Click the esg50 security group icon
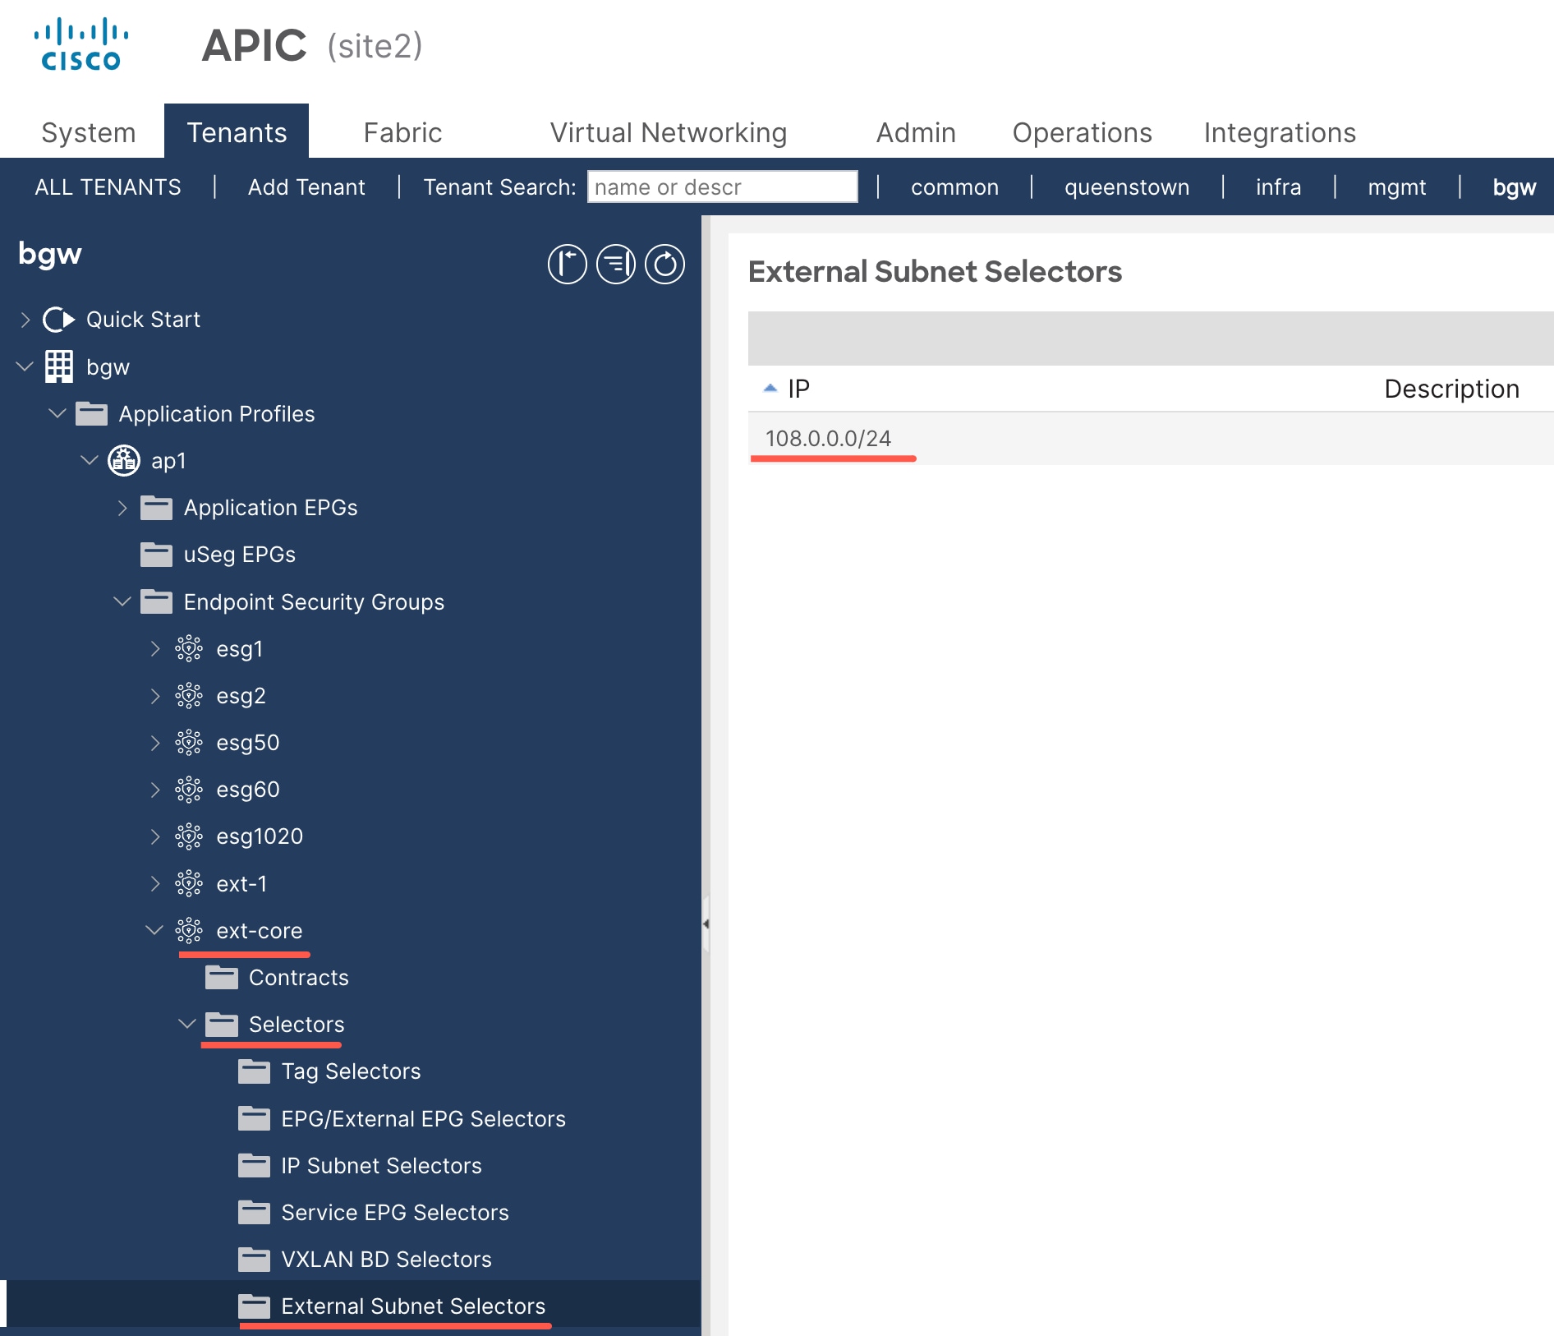 pos(189,743)
